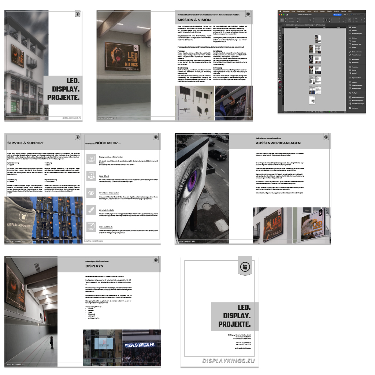This screenshot has height=375, width=375.
Task: Open the Fenster menu
Action: pos(344,11)
